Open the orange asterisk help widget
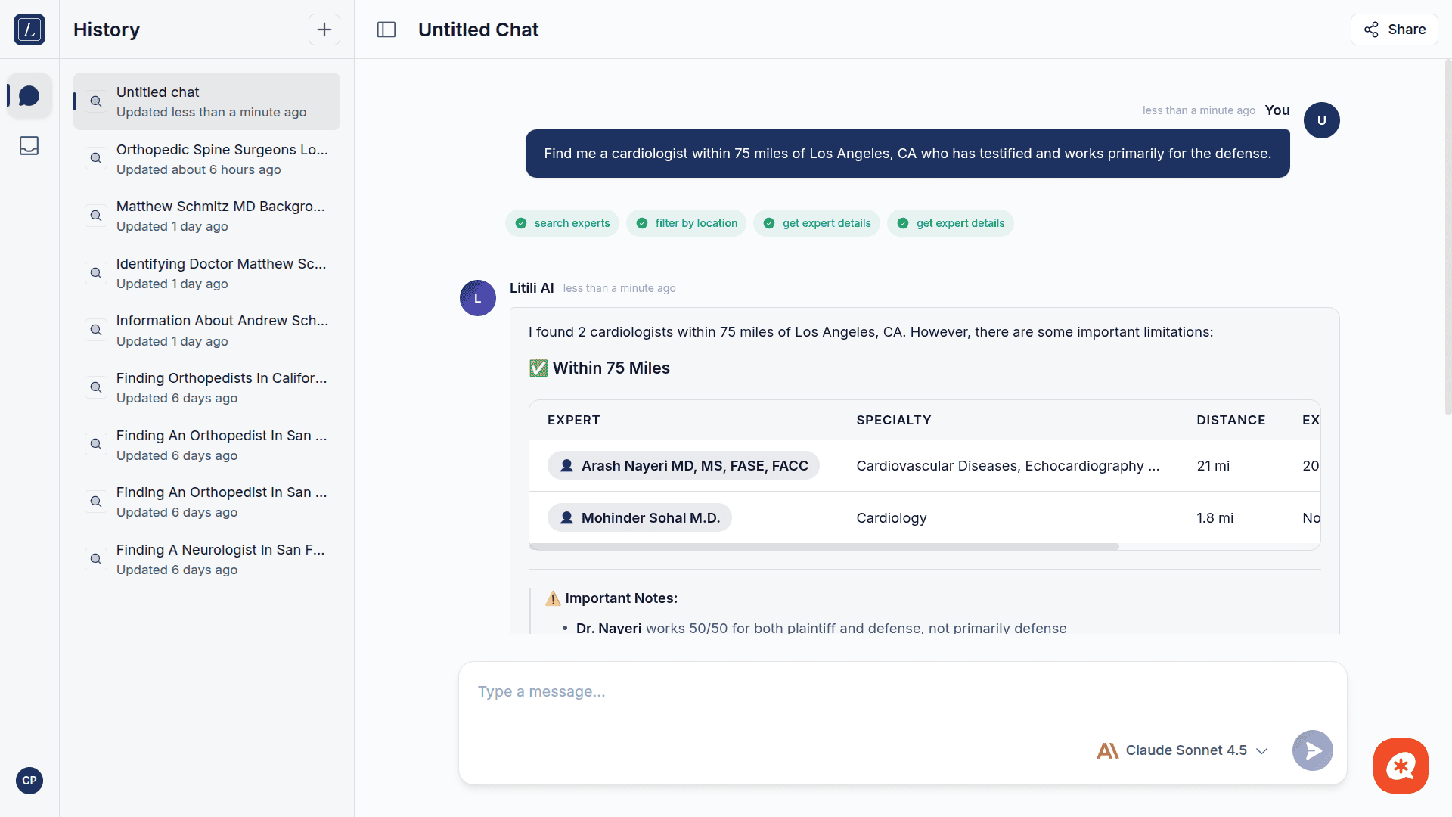The width and height of the screenshot is (1452, 817). pyautogui.click(x=1401, y=766)
